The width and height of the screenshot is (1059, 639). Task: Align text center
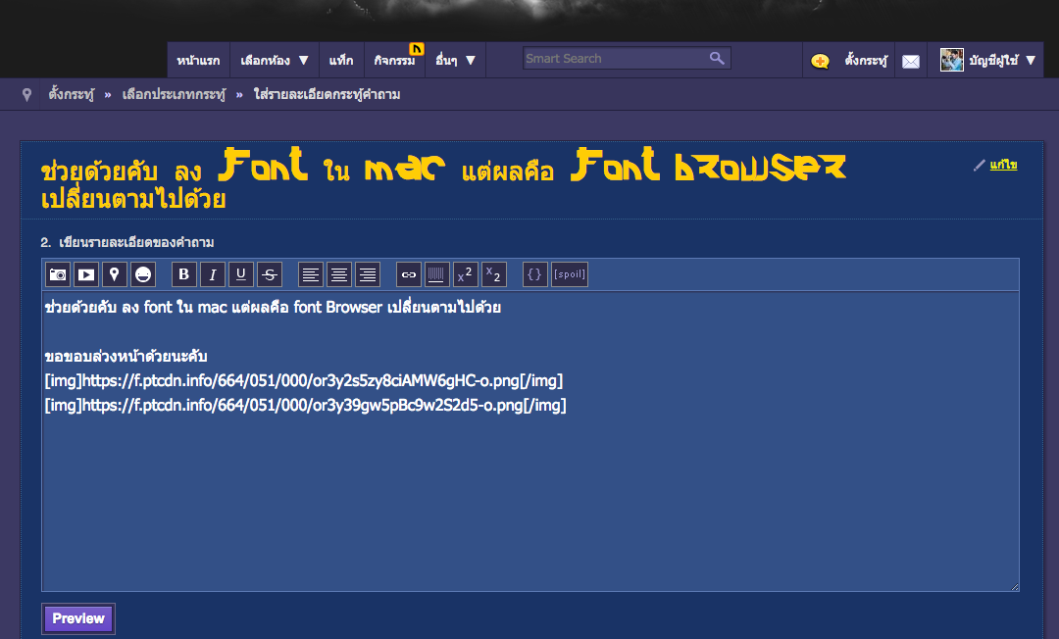tap(339, 274)
